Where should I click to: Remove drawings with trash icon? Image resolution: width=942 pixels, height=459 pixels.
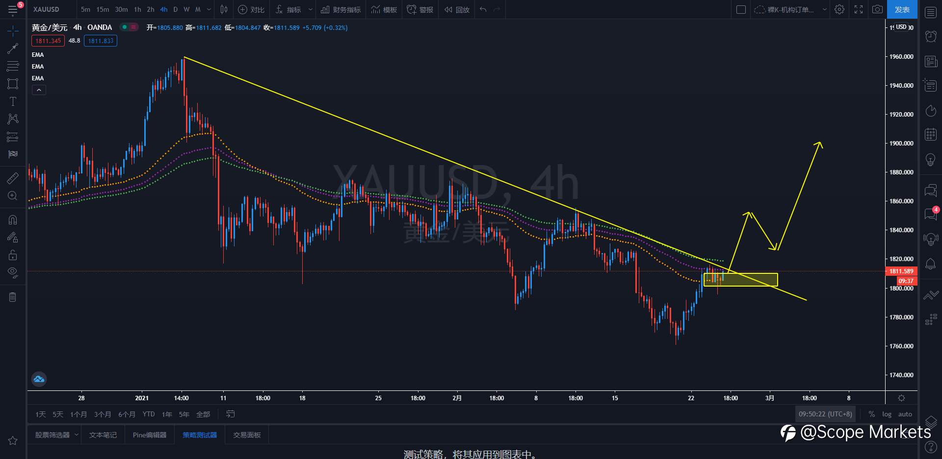click(x=13, y=297)
